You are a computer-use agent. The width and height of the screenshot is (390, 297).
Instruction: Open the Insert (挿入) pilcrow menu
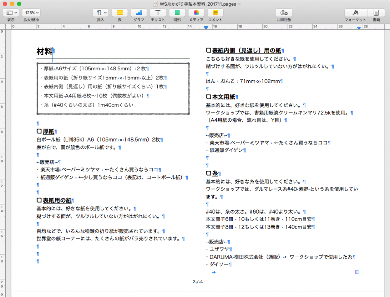click(x=101, y=13)
